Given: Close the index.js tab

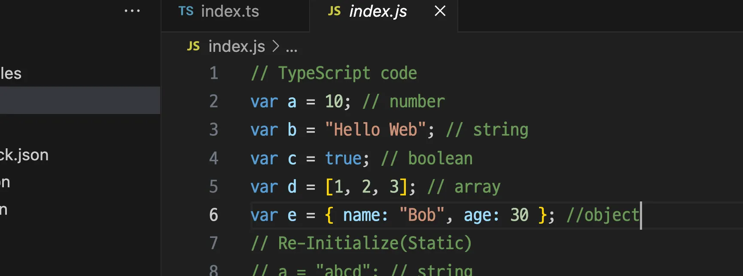Looking at the screenshot, I should [x=440, y=11].
